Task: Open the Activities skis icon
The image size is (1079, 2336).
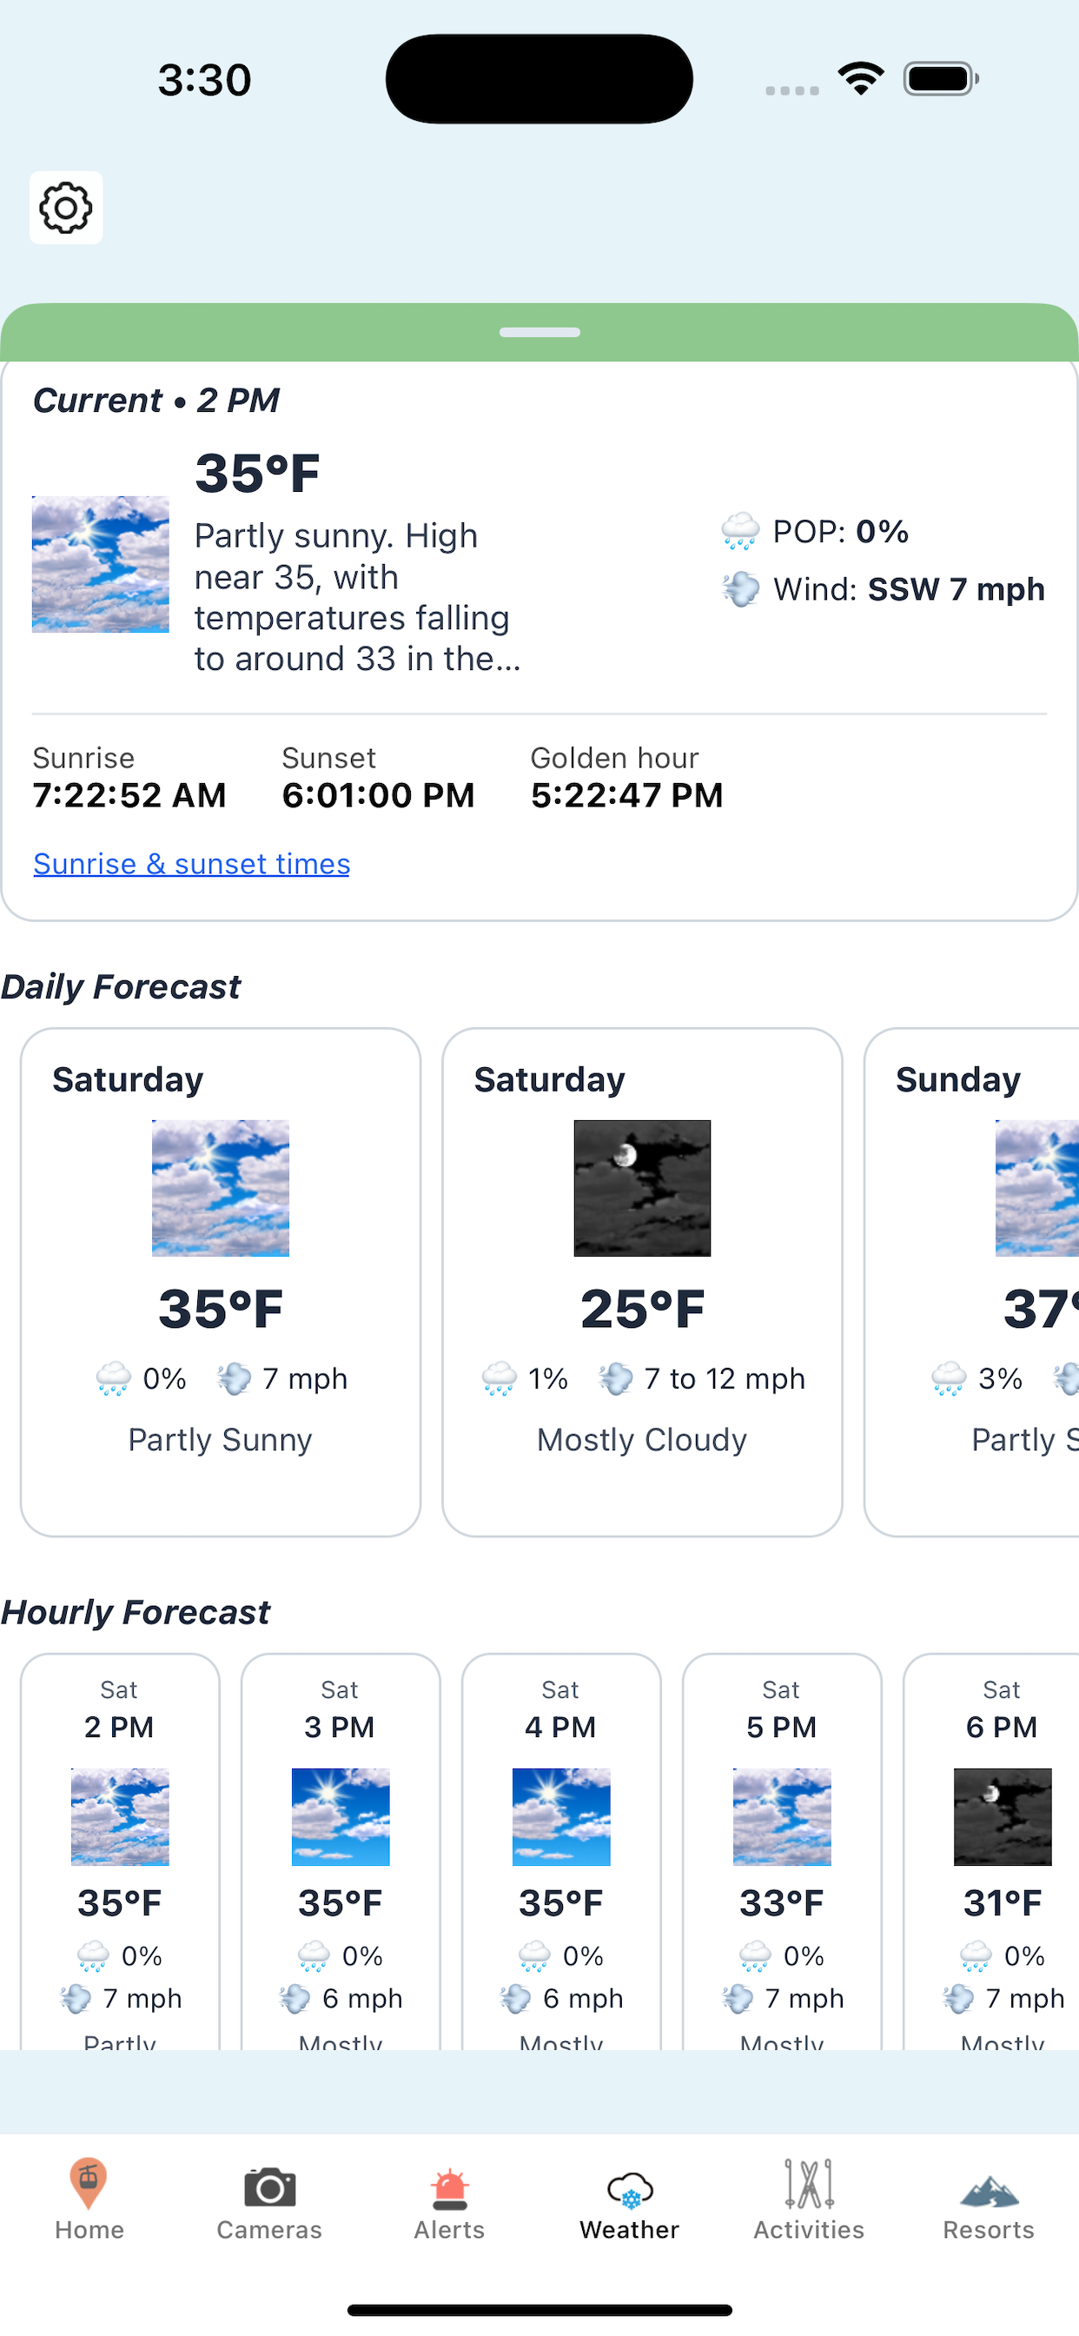Action: tap(809, 2184)
